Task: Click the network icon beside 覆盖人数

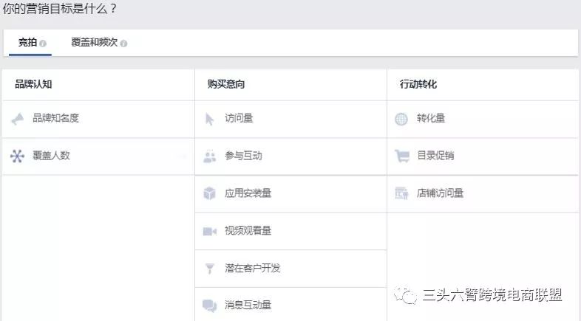Action: (18, 156)
